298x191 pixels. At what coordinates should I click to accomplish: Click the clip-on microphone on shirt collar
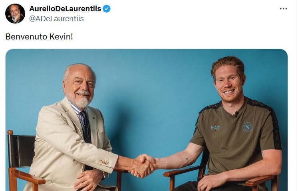pos(236,114)
